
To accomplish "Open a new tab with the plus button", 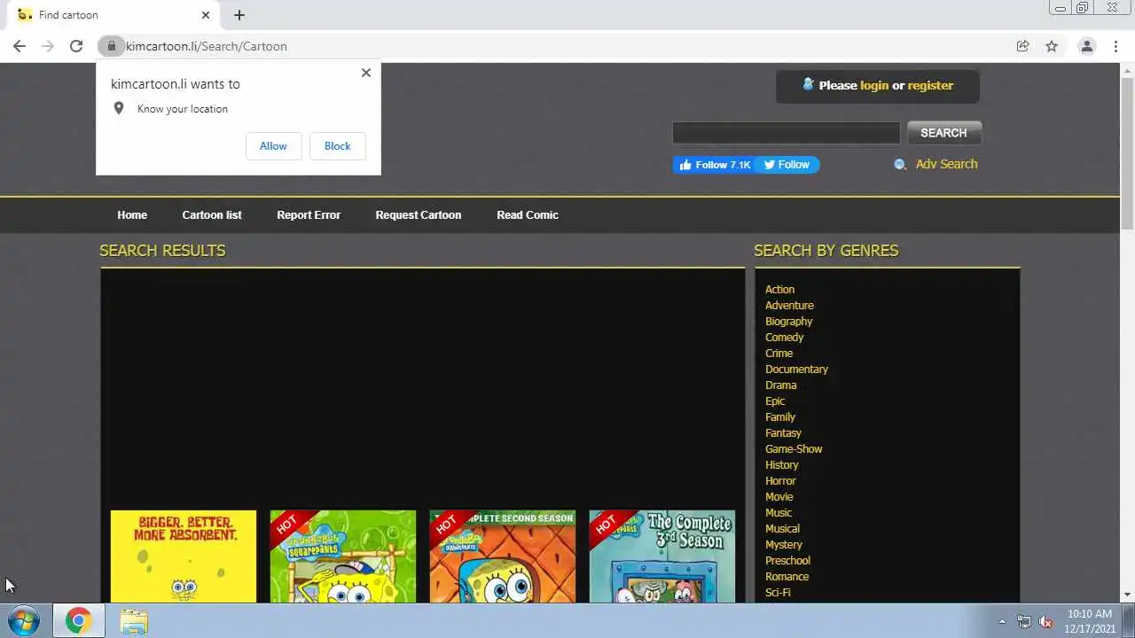I will 239,15.
